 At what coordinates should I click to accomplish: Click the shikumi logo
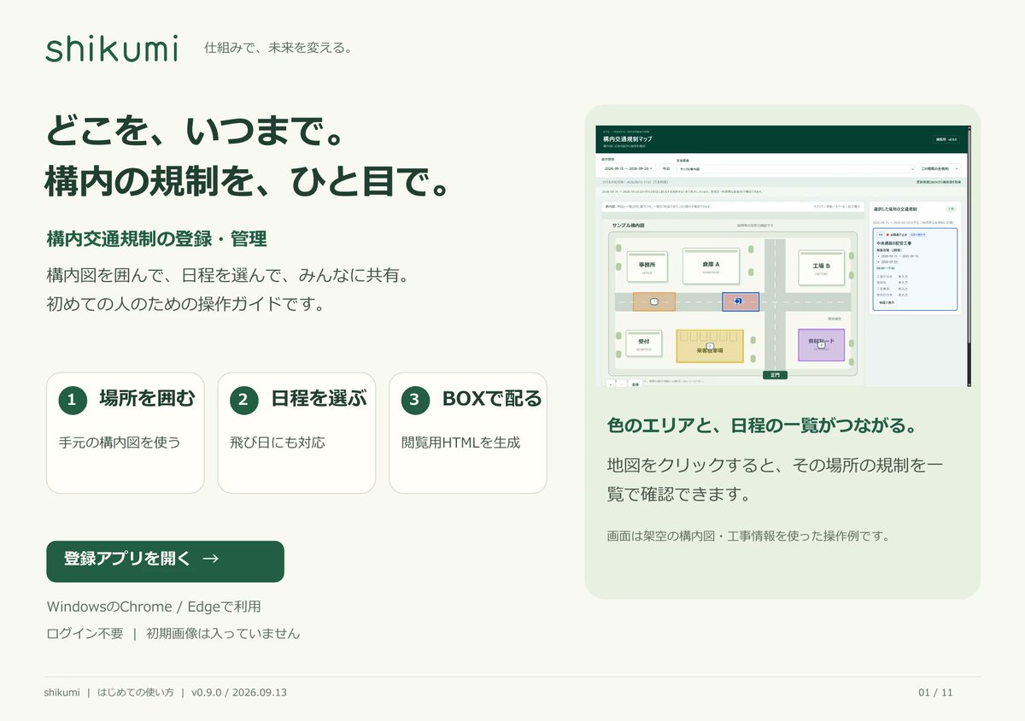(x=112, y=48)
